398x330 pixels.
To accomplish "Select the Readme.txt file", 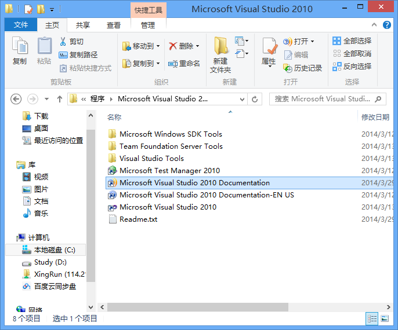I will [x=133, y=219].
